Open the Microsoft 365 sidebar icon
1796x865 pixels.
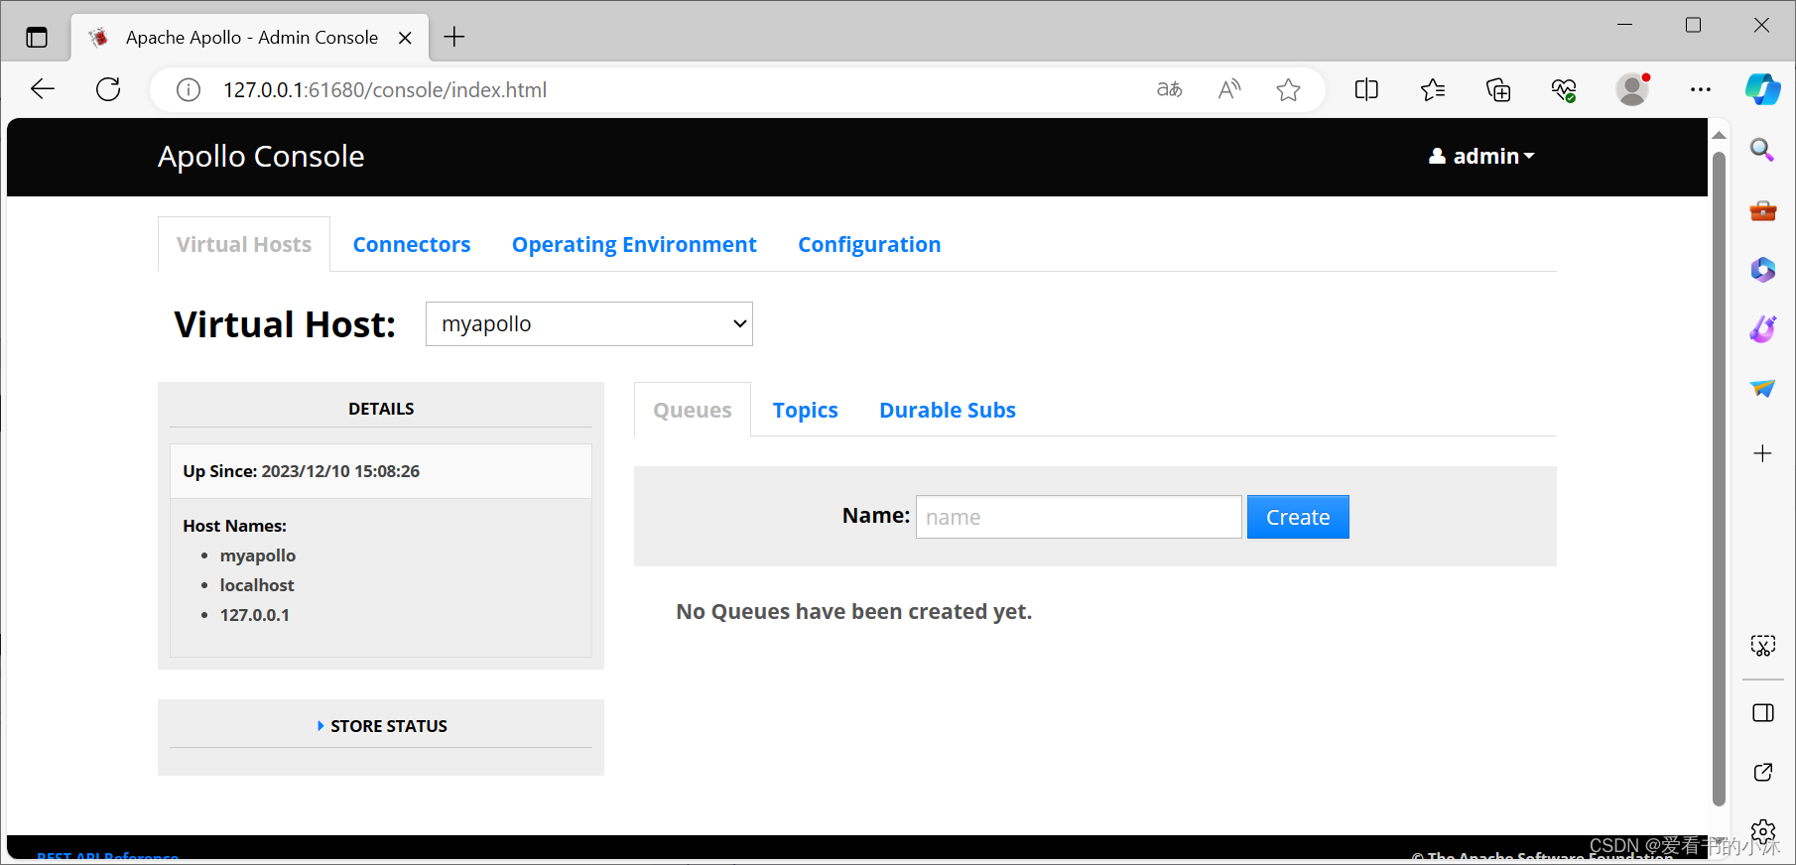click(x=1762, y=269)
